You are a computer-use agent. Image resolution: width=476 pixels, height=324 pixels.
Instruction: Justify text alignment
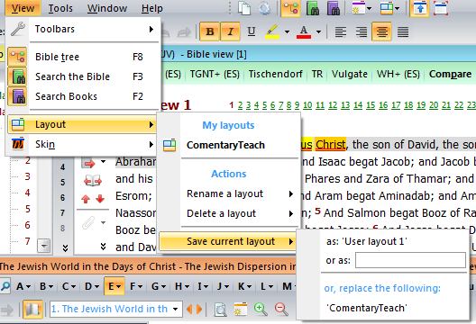coord(403,31)
